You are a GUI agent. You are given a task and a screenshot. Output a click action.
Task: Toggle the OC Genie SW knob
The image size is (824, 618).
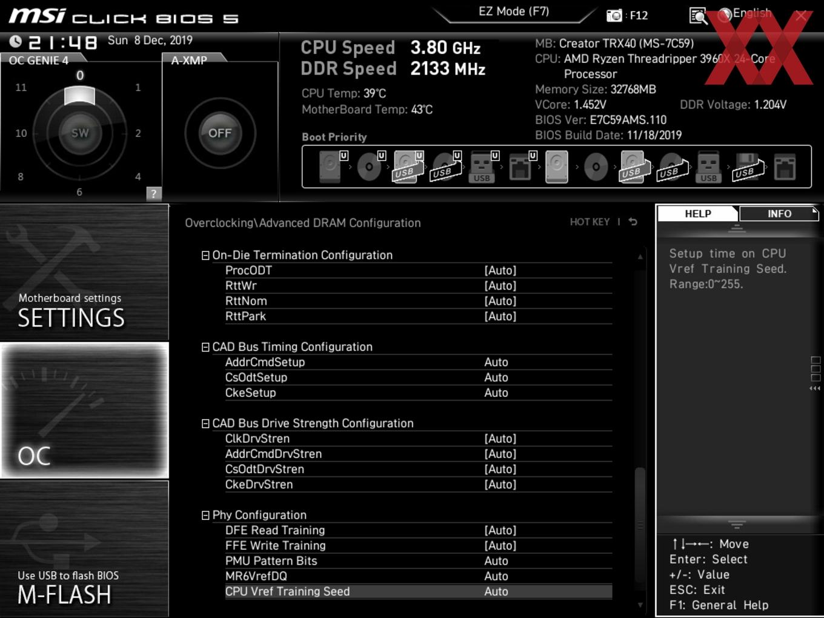79,133
